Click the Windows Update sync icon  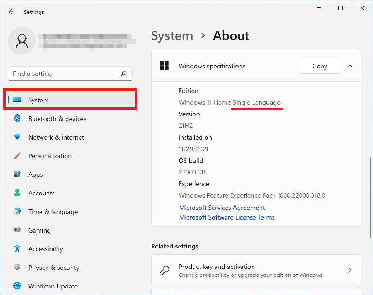[x=17, y=286]
